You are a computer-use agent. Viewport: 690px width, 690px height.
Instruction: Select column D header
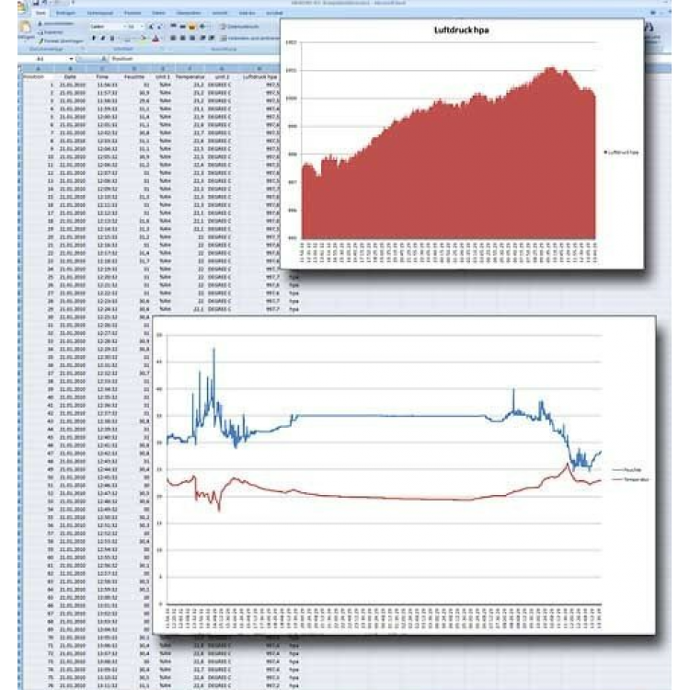pyautogui.click(x=133, y=68)
